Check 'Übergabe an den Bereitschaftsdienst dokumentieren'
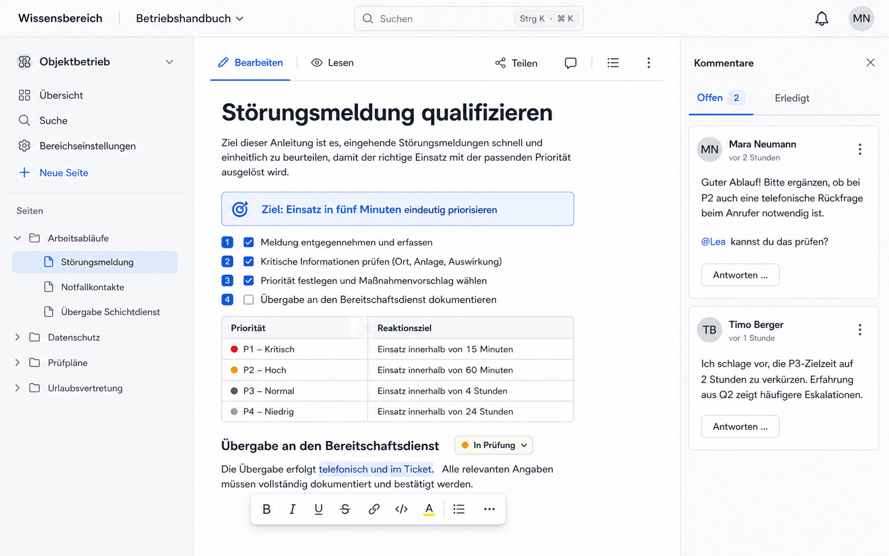The height and width of the screenshot is (556, 889). click(x=248, y=299)
